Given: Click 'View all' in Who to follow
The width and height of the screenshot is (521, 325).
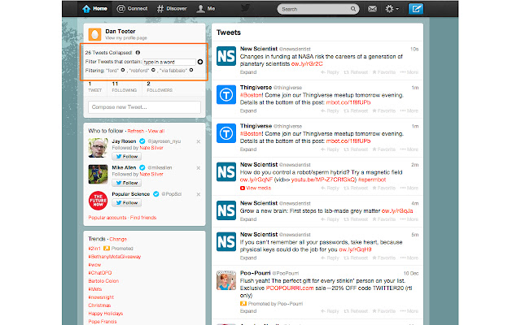Looking at the screenshot, I should click(156, 131).
